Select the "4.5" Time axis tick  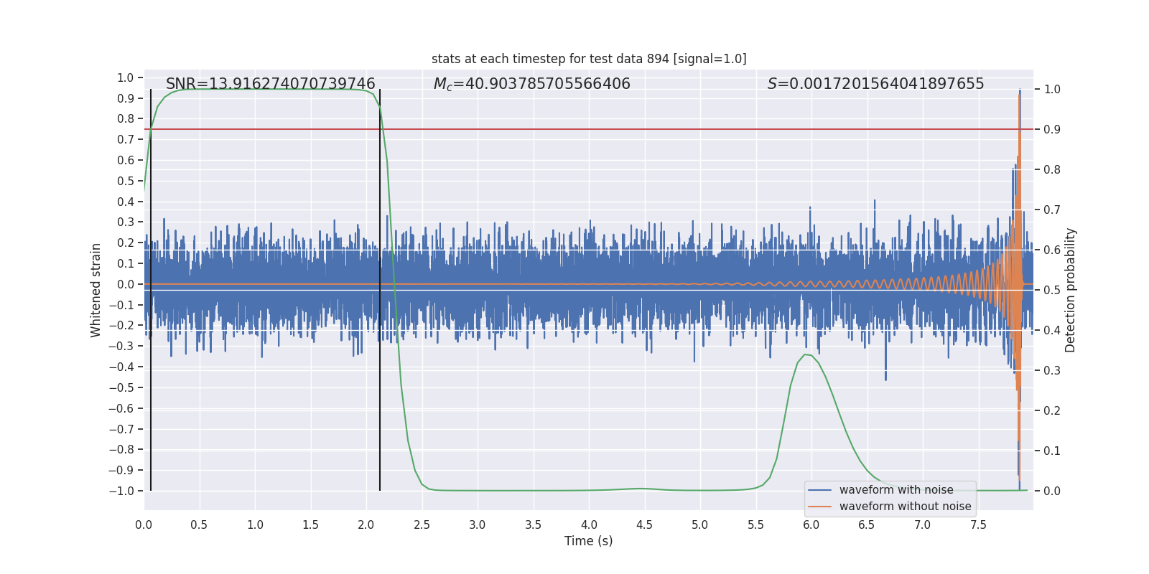tap(644, 524)
